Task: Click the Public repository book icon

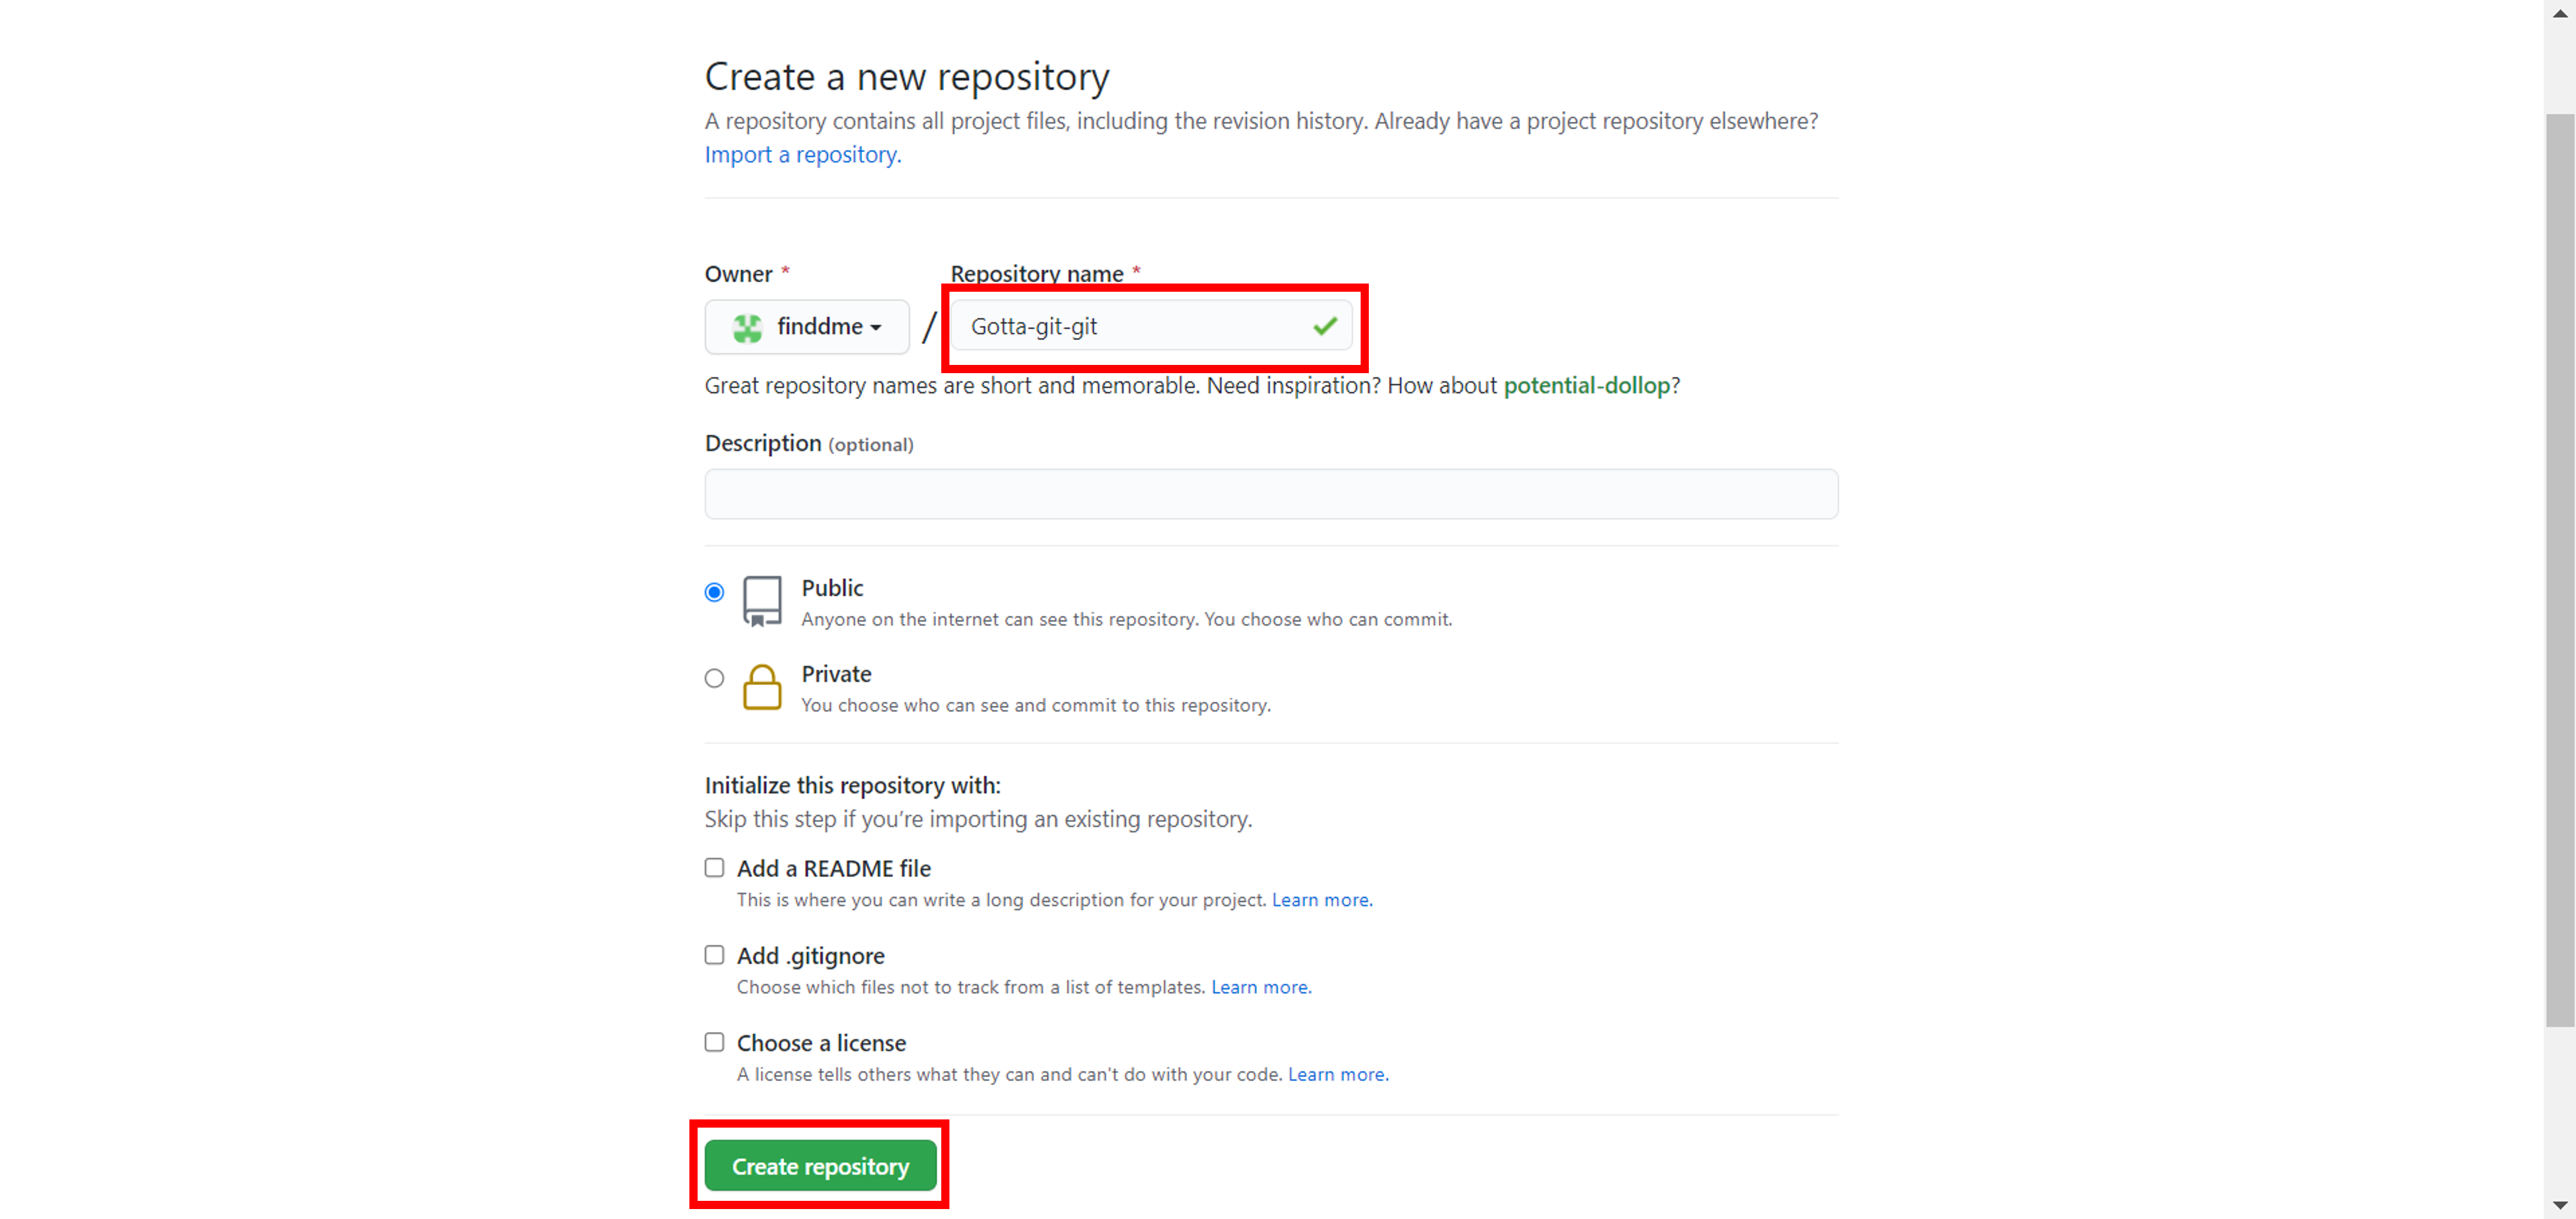Action: 762,601
